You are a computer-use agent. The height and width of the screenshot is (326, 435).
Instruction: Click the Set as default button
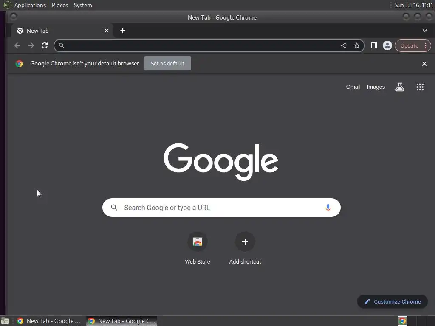pyautogui.click(x=167, y=64)
